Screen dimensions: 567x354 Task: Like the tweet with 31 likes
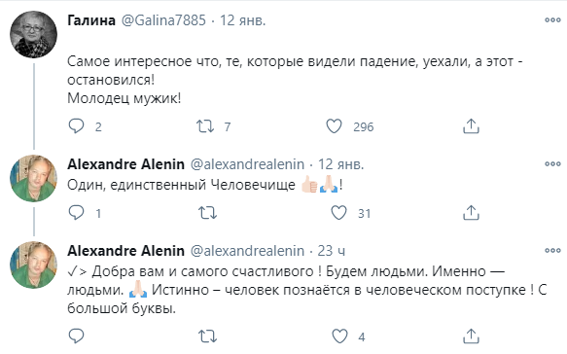click(338, 213)
